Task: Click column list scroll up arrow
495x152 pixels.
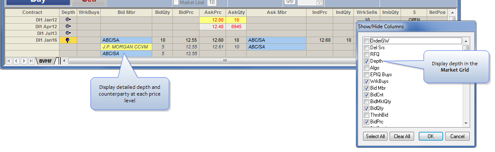Action: coord(465,41)
